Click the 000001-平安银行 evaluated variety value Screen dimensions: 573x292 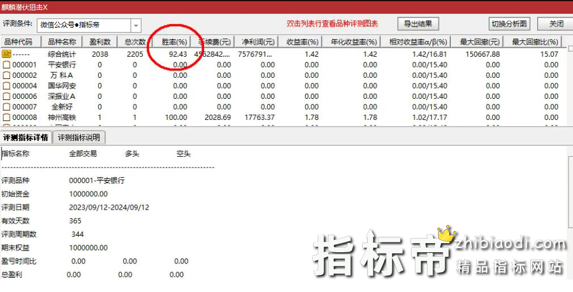97,181
